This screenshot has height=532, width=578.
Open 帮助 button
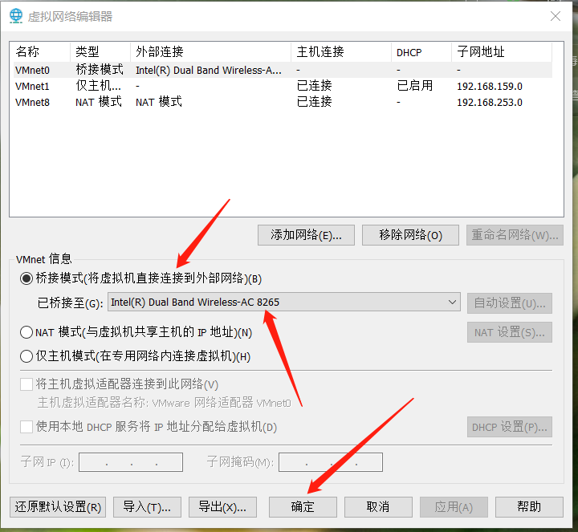pos(529,507)
